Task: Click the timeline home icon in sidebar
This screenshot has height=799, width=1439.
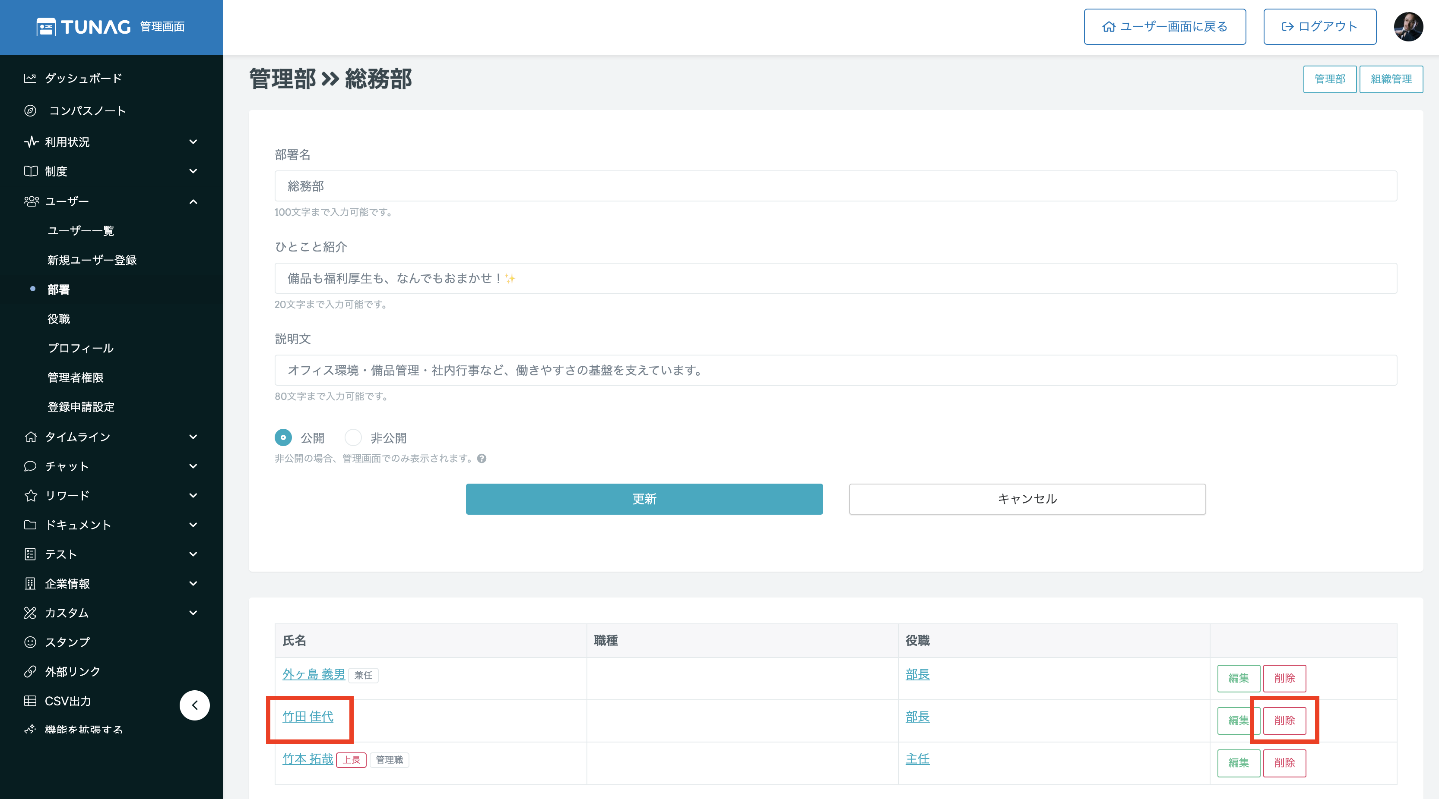Action: pyautogui.click(x=31, y=437)
